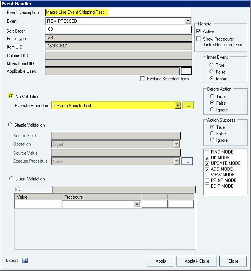The image size is (251, 271).
Task: Select Inner Event True radio button
Action: click(211, 65)
